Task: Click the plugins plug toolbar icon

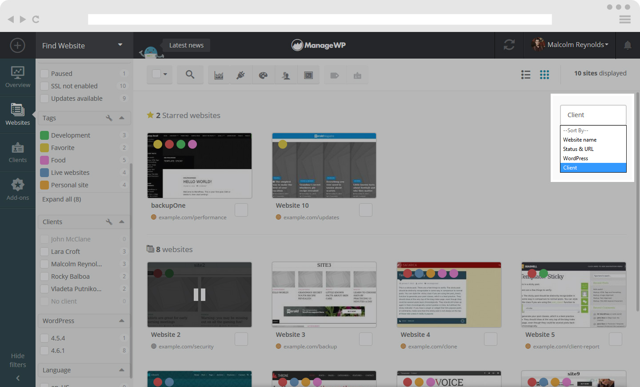Action: (x=241, y=75)
